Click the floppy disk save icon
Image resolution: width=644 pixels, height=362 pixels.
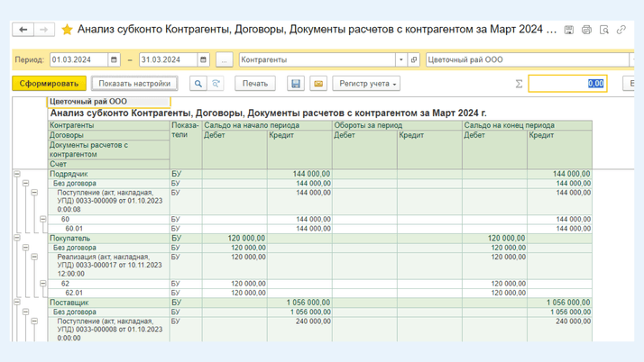(295, 84)
